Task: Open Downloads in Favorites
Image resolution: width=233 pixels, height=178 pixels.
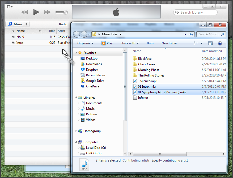Action: [x=94, y=64]
